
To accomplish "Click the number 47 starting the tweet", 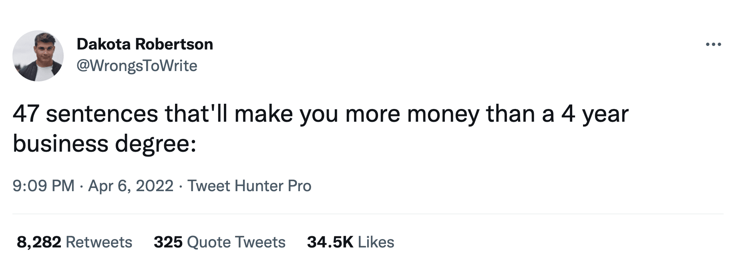I will click(x=26, y=114).
